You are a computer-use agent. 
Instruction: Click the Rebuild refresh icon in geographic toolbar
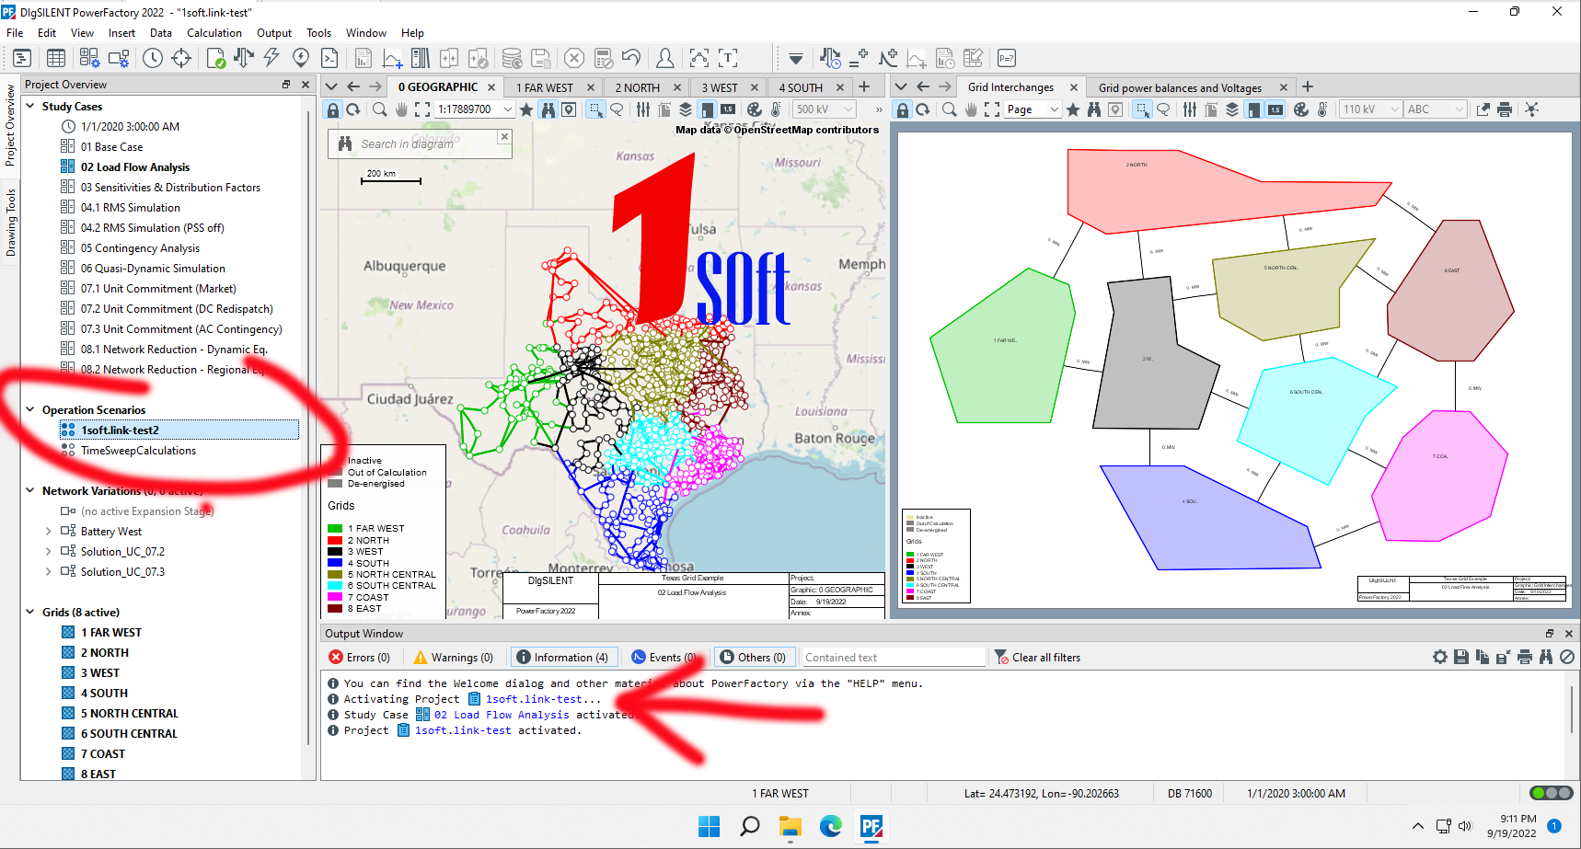click(x=353, y=109)
